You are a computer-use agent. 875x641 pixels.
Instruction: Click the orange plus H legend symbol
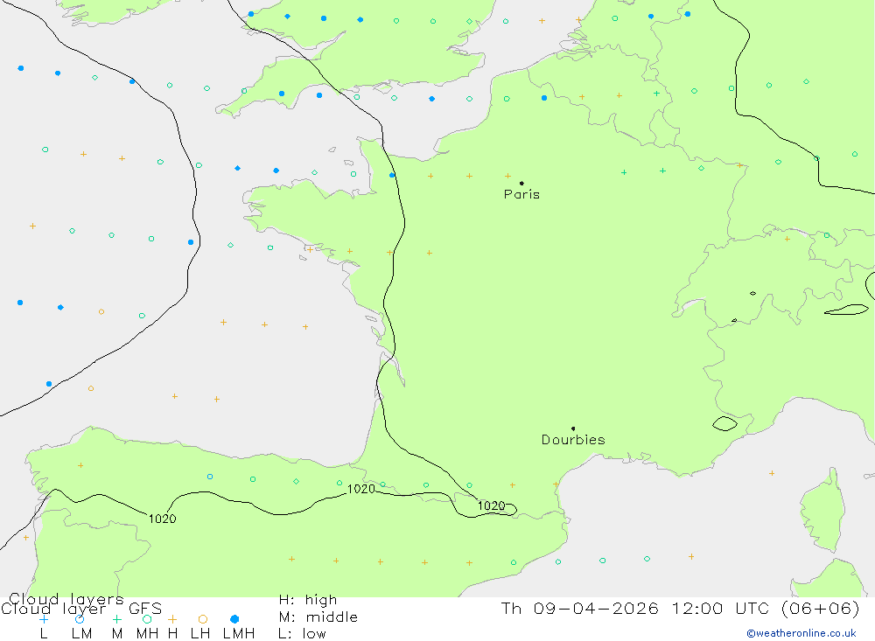click(x=172, y=619)
